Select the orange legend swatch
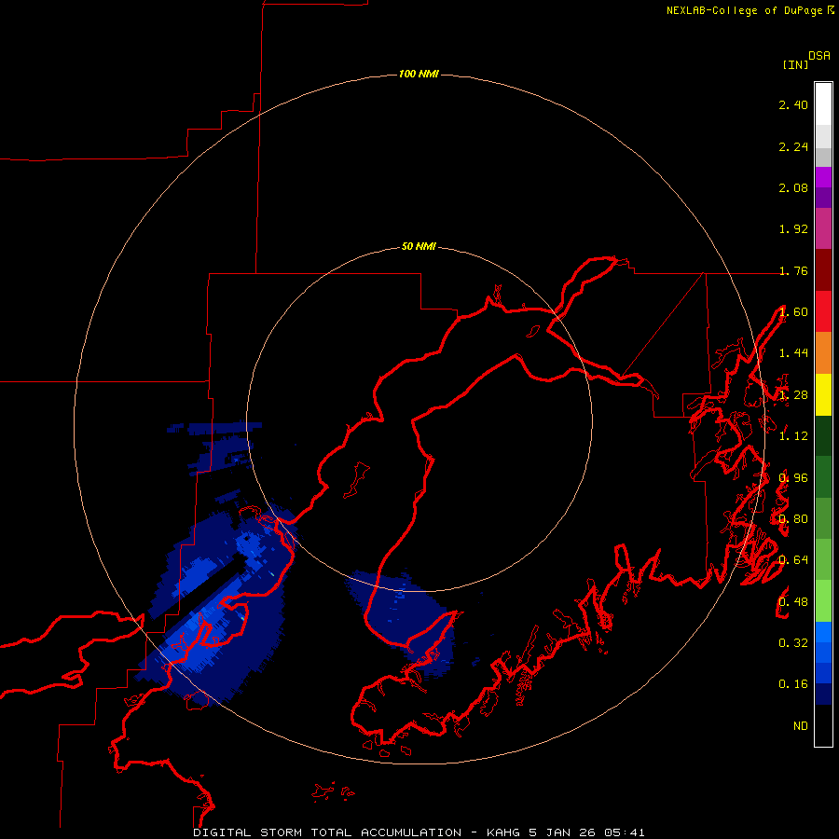The width and height of the screenshot is (839, 839). pos(823,353)
